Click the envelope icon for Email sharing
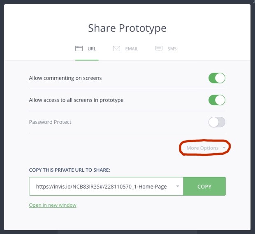 point(116,48)
